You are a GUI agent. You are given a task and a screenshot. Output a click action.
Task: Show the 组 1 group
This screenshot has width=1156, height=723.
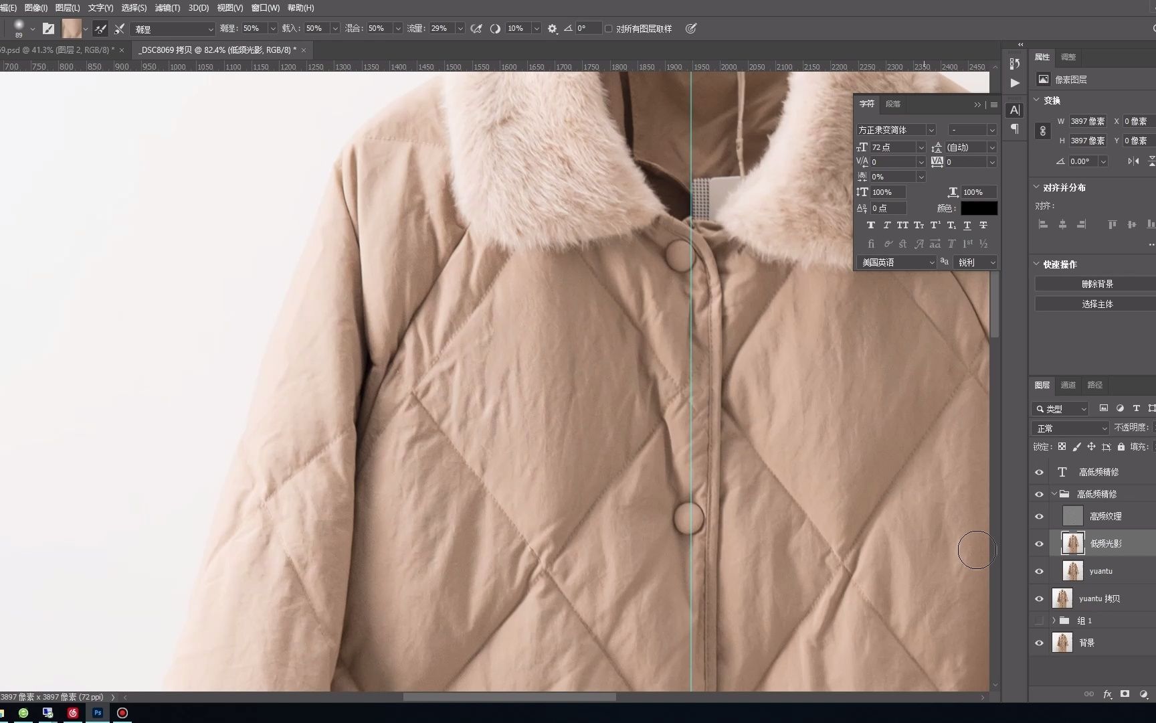coord(1039,621)
